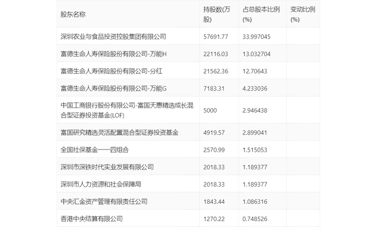Select the holding value 2570.99

tap(214, 150)
